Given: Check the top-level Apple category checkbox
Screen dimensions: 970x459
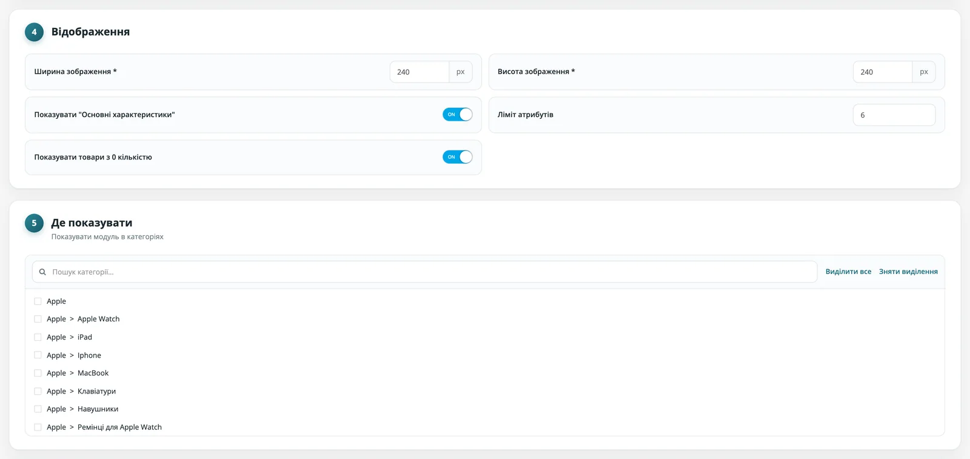Looking at the screenshot, I should [x=38, y=301].
